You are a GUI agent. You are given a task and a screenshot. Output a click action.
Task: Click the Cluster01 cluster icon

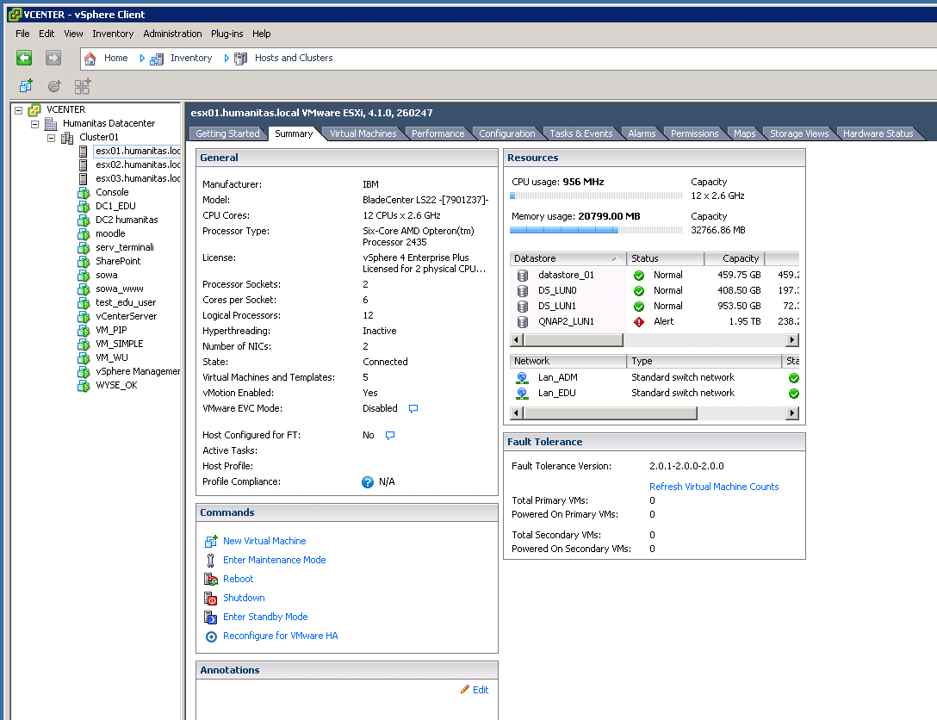[67, 138]
